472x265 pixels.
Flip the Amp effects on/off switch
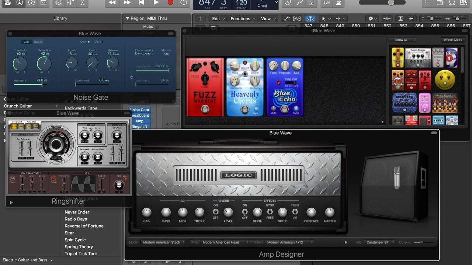[244, 212]
